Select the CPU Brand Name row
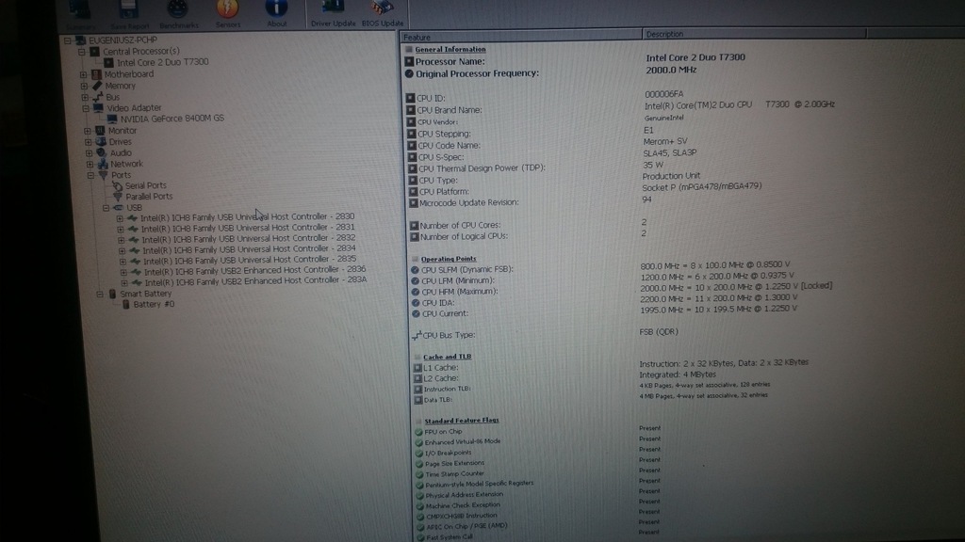This screenshot has height=542, width=965. (x=622, y=108)
